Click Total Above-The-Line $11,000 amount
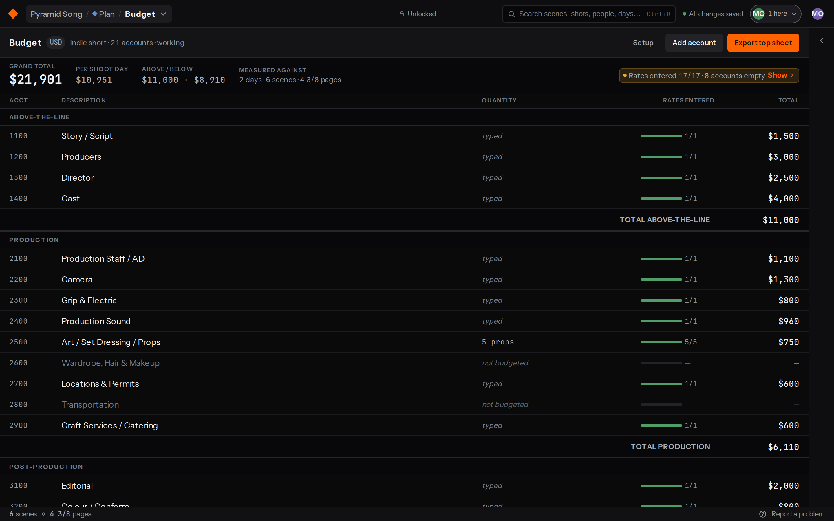Viewport: 834px width, 521px height. tap(781, 220)
